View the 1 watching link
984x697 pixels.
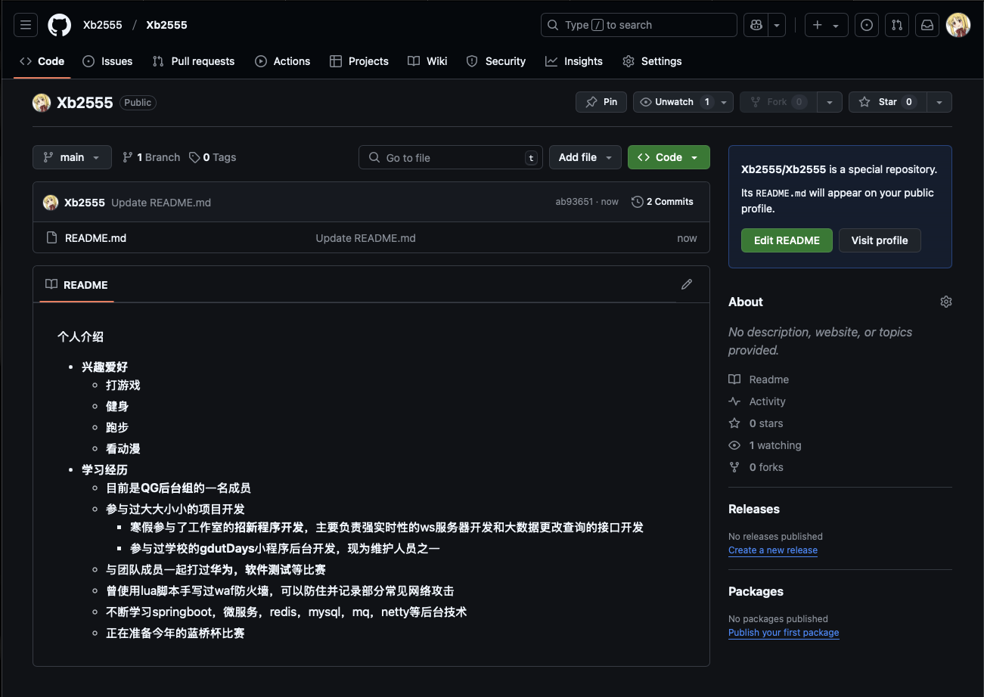[x=765, y=445]
